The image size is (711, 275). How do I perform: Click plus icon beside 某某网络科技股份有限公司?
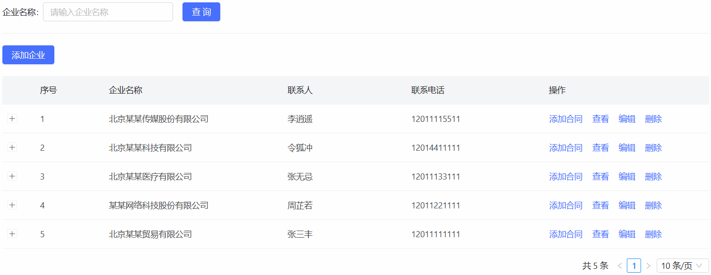[12, 205]
